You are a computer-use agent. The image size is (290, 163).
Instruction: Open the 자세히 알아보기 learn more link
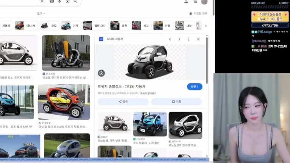click(x=148, y=94)
